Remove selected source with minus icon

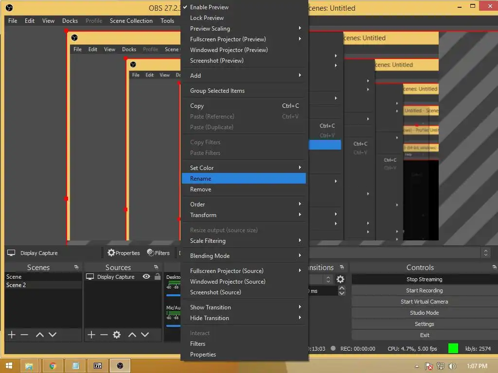tap(104, 335)
